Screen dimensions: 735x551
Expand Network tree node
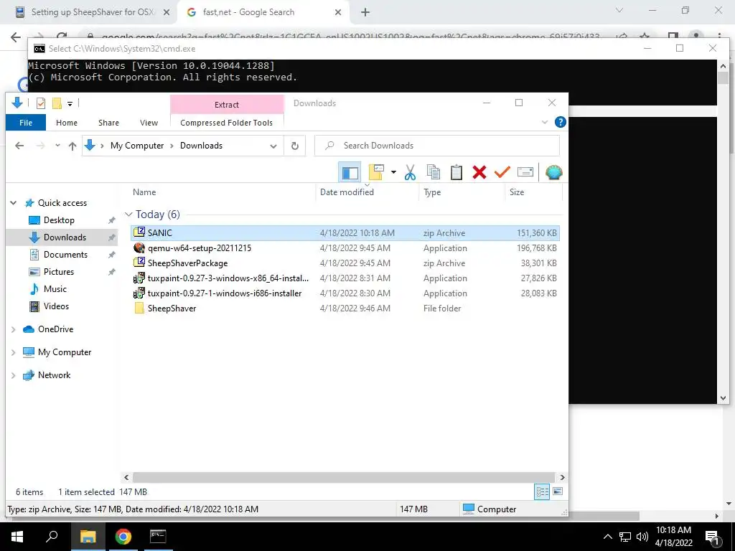click(x=13, y=375)
